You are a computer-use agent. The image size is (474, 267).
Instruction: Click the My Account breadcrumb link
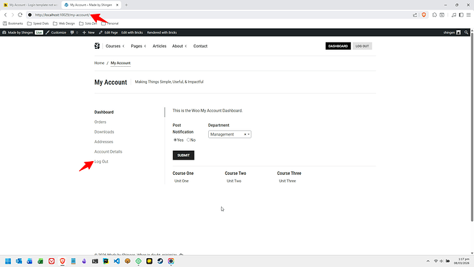[120, 63]
